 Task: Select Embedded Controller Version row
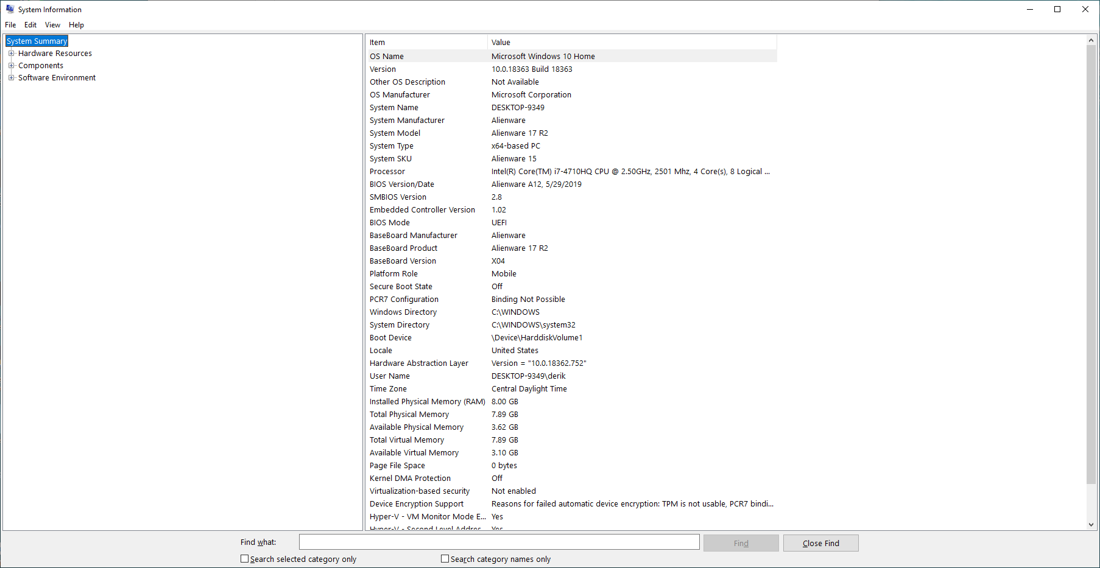point(571,209)
